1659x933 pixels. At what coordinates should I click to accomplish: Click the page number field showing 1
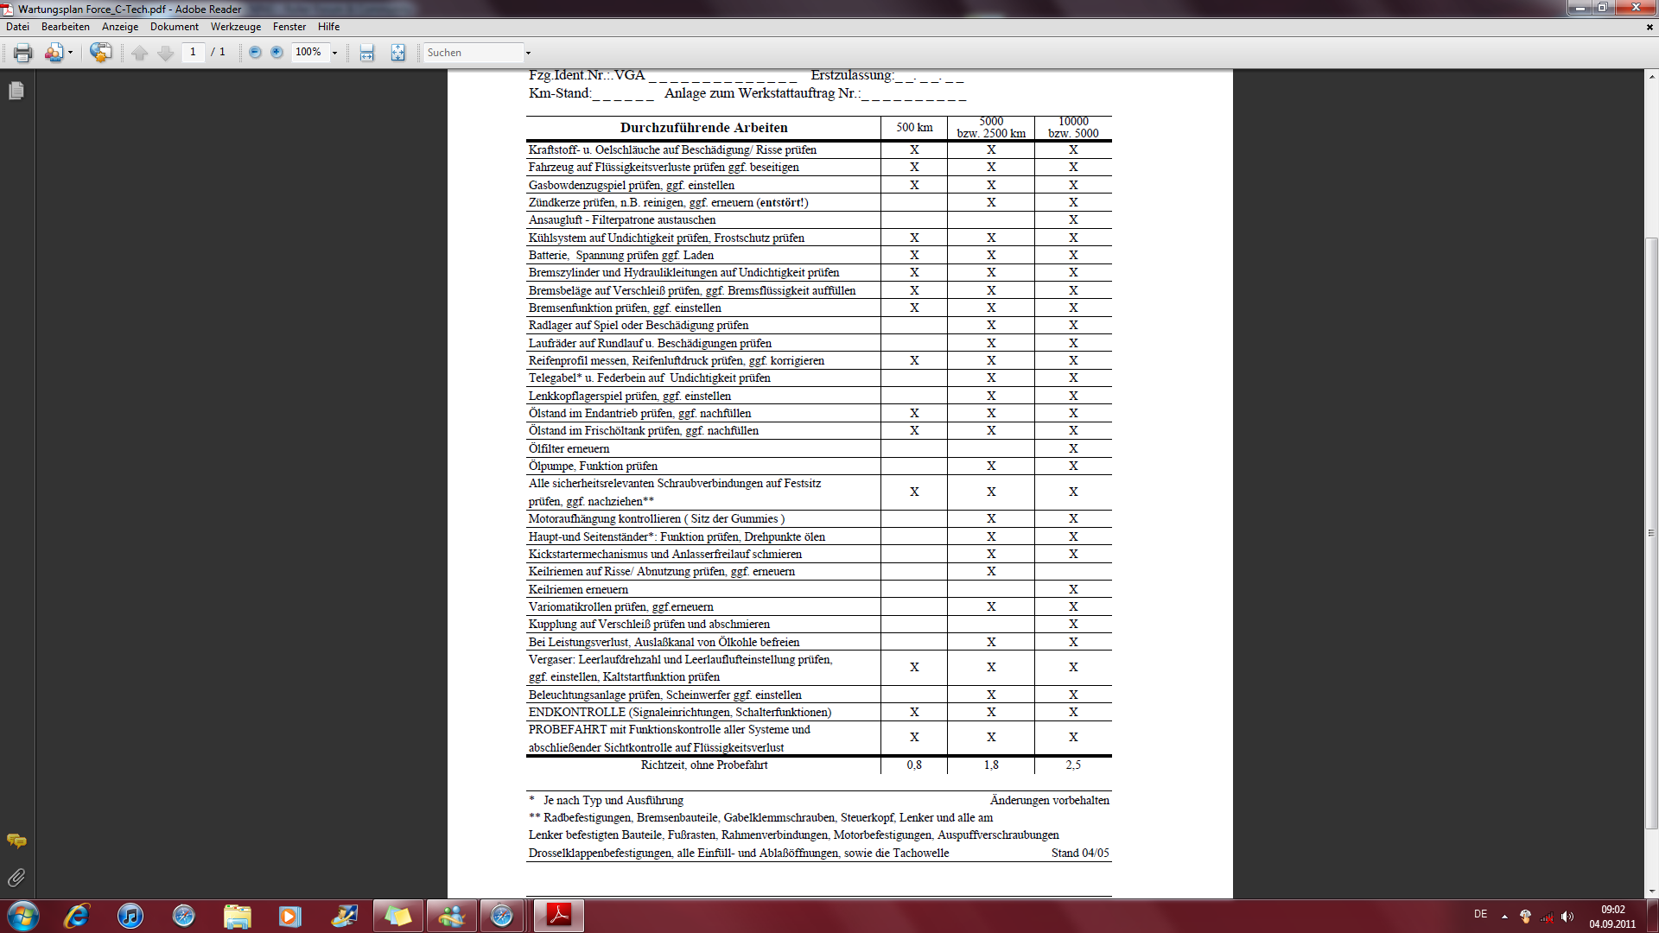tap(193, 52)
